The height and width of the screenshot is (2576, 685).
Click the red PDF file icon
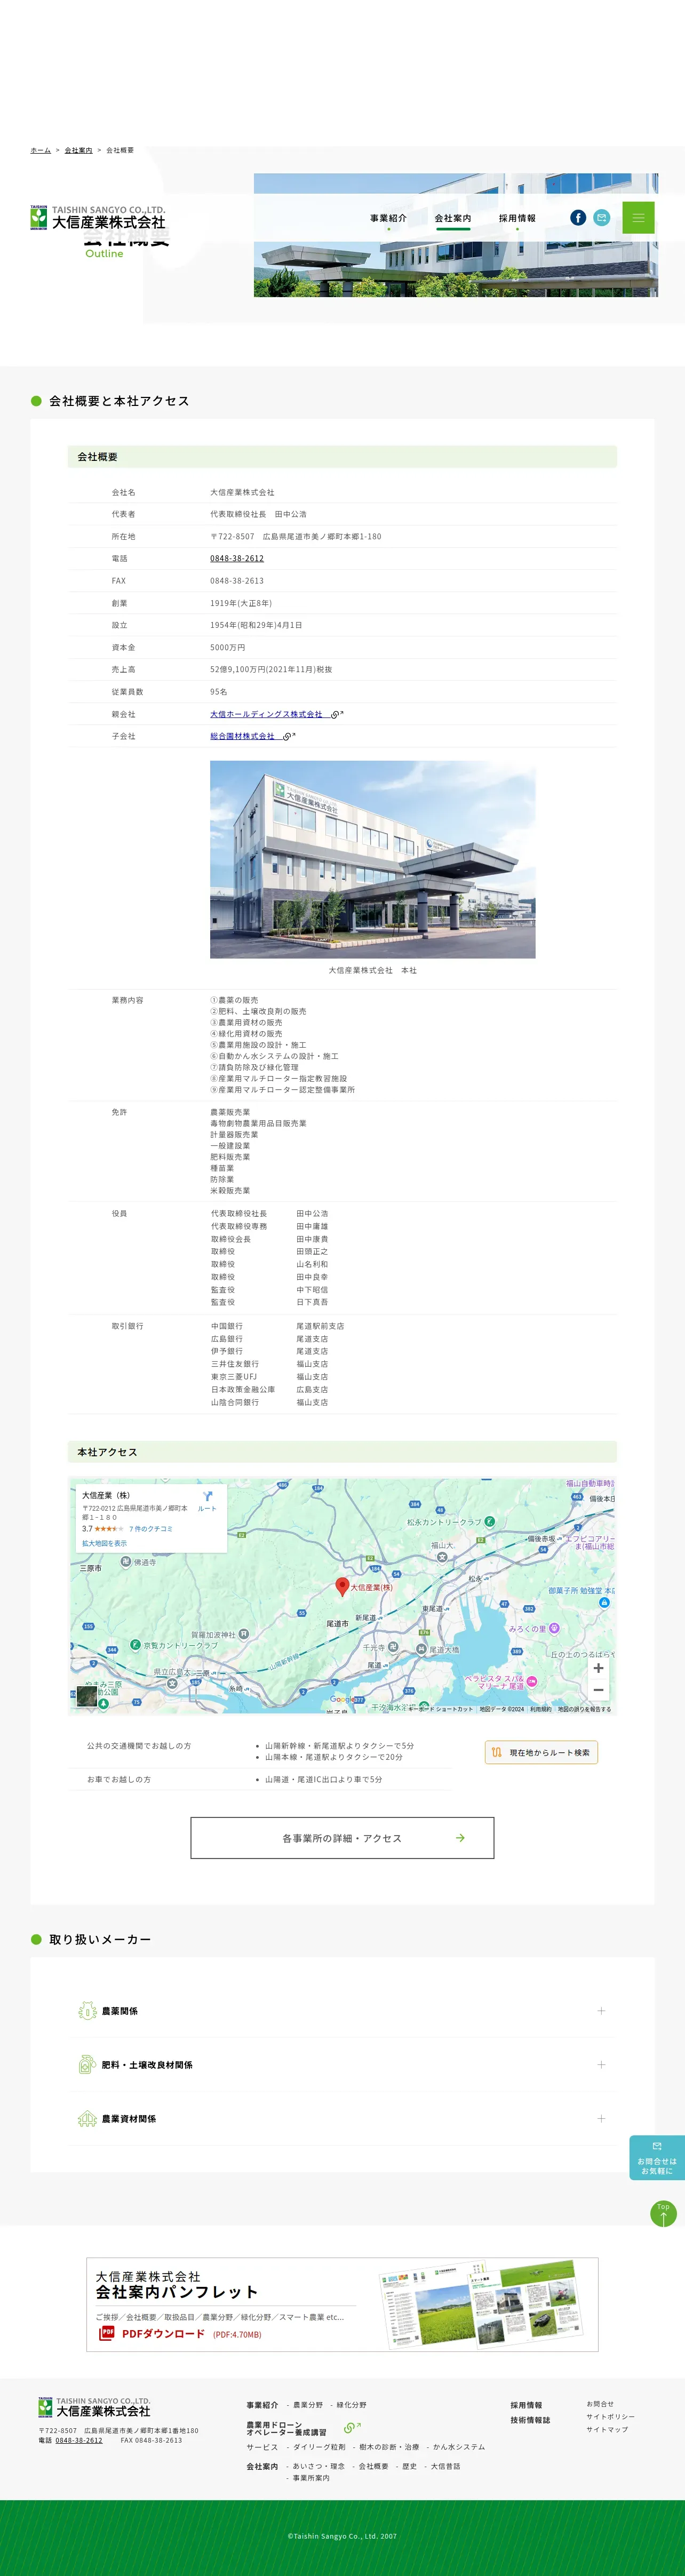107,2333
